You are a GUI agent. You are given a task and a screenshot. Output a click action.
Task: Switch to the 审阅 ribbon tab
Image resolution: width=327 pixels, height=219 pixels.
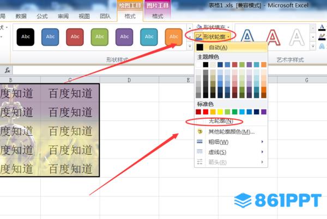click(x=63, y=16)
